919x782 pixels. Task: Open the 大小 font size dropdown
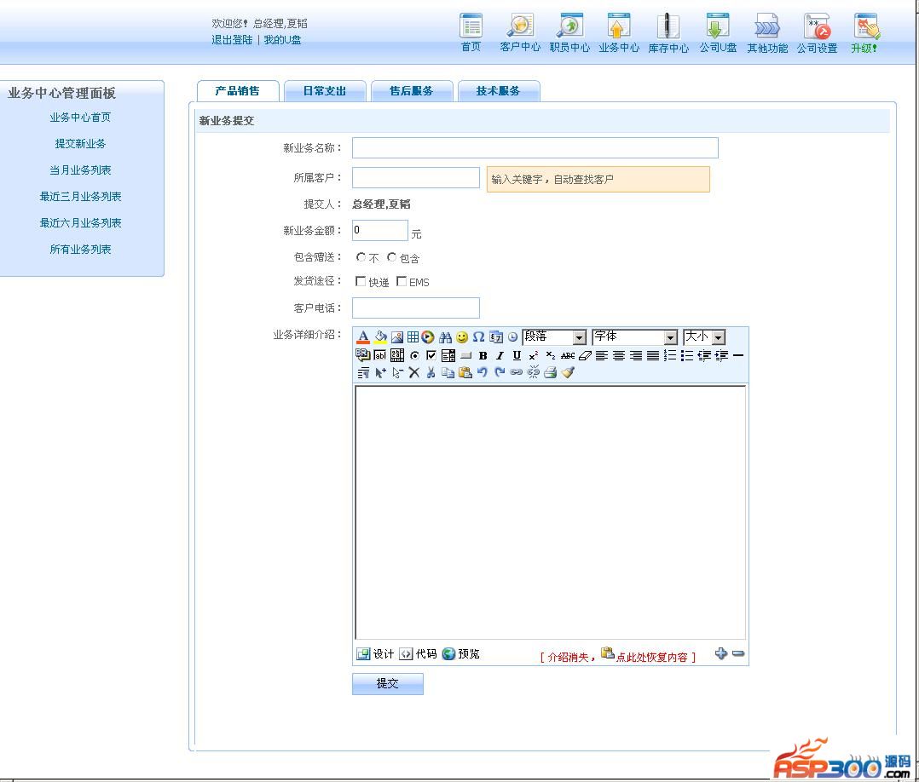(x=718, y=337)
